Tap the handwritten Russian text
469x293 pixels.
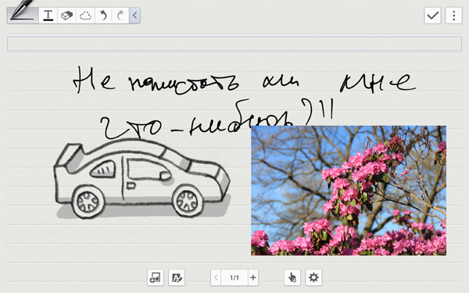[x=245, y=102]
